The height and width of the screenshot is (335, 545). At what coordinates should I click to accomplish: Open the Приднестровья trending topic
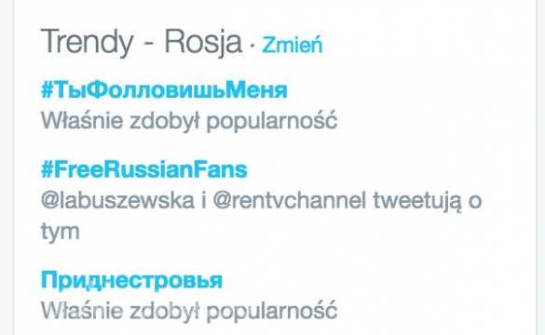pos(131,280)
